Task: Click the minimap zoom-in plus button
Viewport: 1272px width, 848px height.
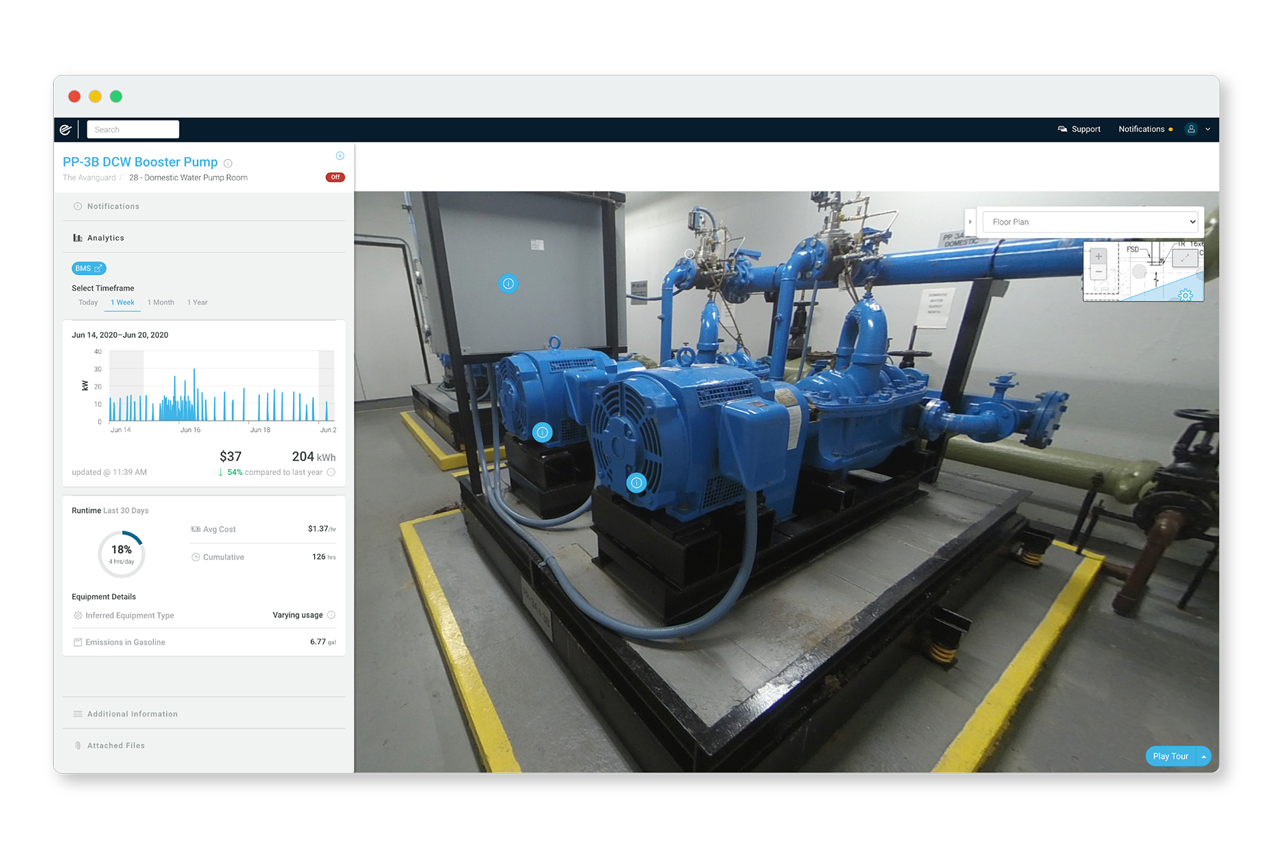Action: tap(1098, 257)
